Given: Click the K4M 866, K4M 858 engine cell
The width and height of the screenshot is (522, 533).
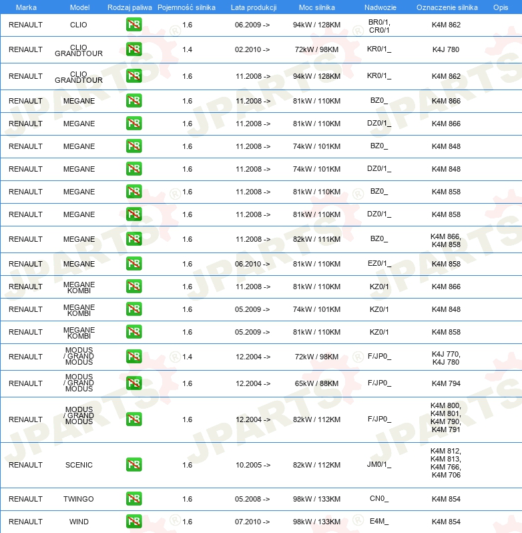Looking at the screenshot, I should pos(446,240).
